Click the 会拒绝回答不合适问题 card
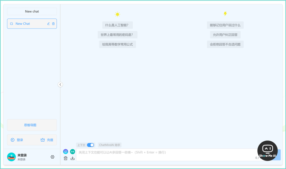The height and width of the screenshot is (169, 286). point(225,44)
